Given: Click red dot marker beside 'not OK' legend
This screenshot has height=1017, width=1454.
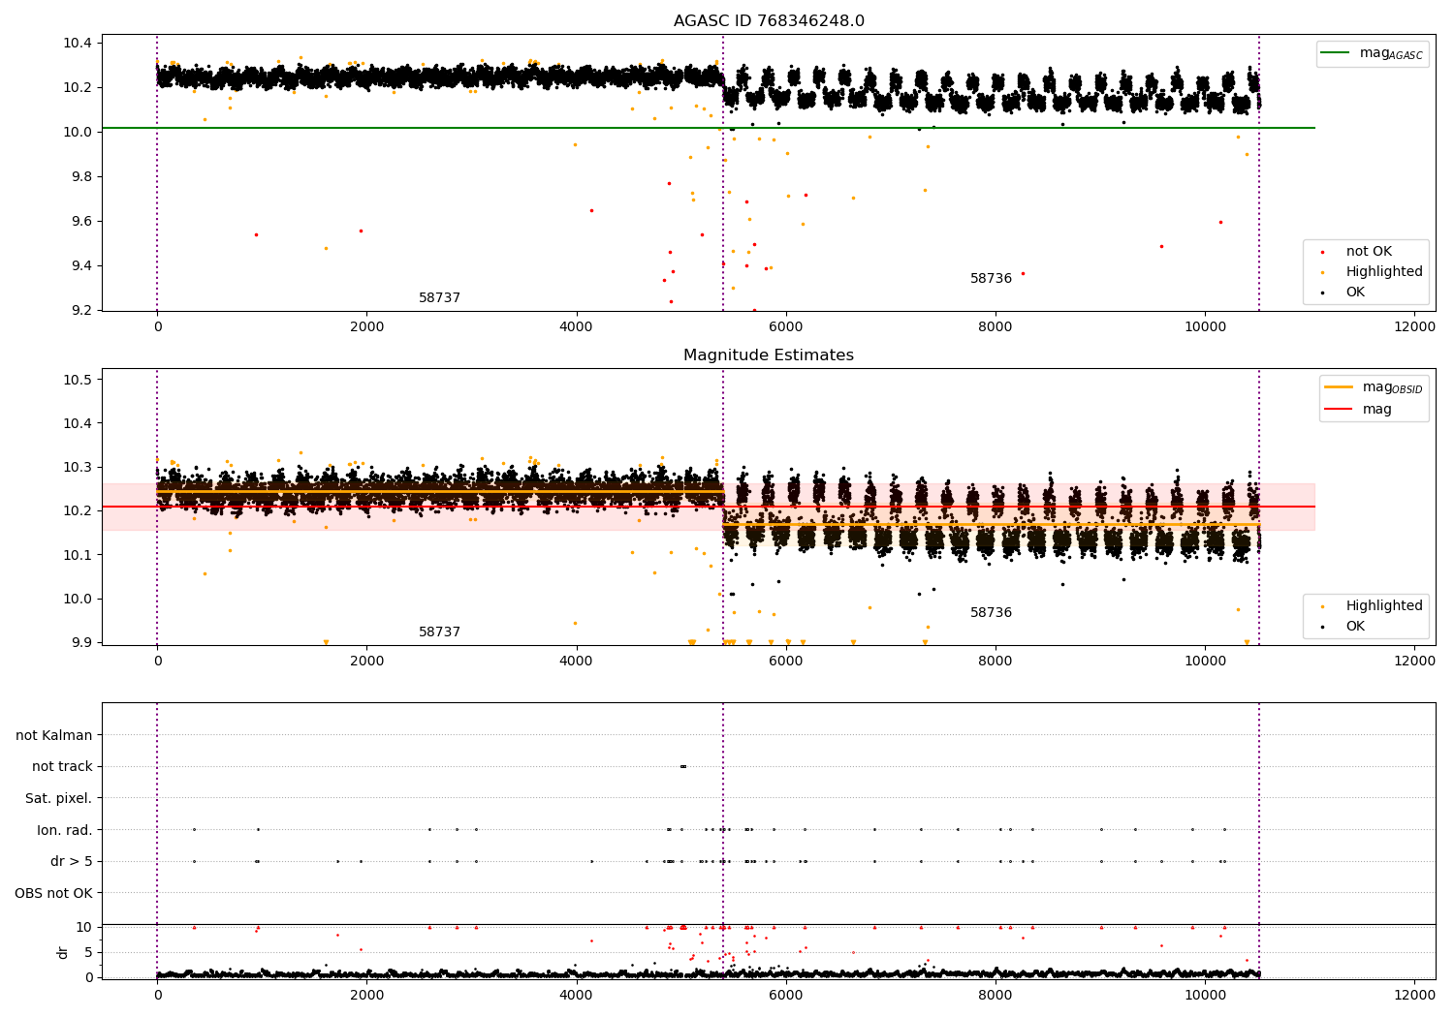Looking at the screenshot, I should point(1322,253).
